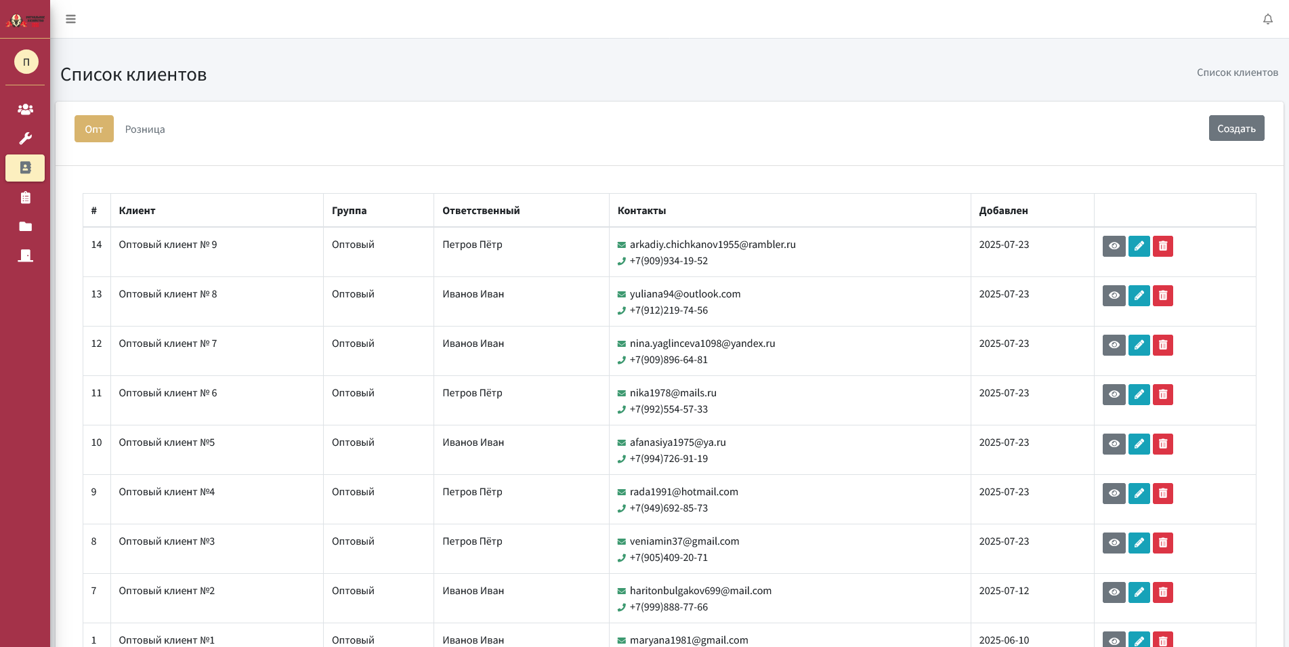Click the Создать button
The width and height of the screenshot is (1289, 647).
[1236, 128]
